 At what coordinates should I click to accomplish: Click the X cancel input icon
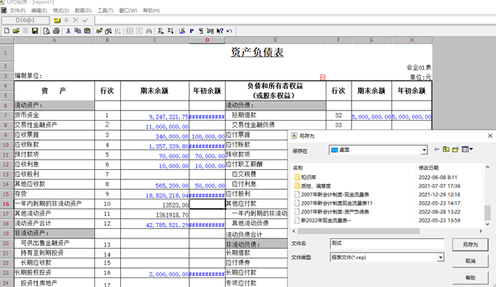tap(76, 20)
